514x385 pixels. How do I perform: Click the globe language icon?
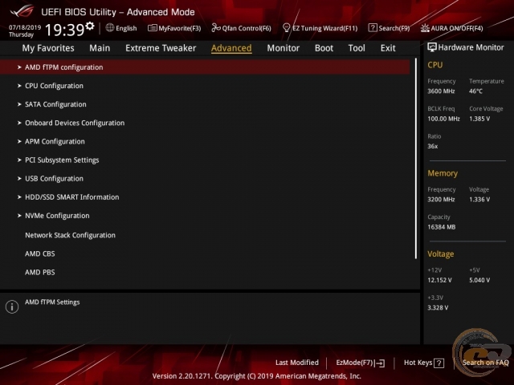coord(110,28)
